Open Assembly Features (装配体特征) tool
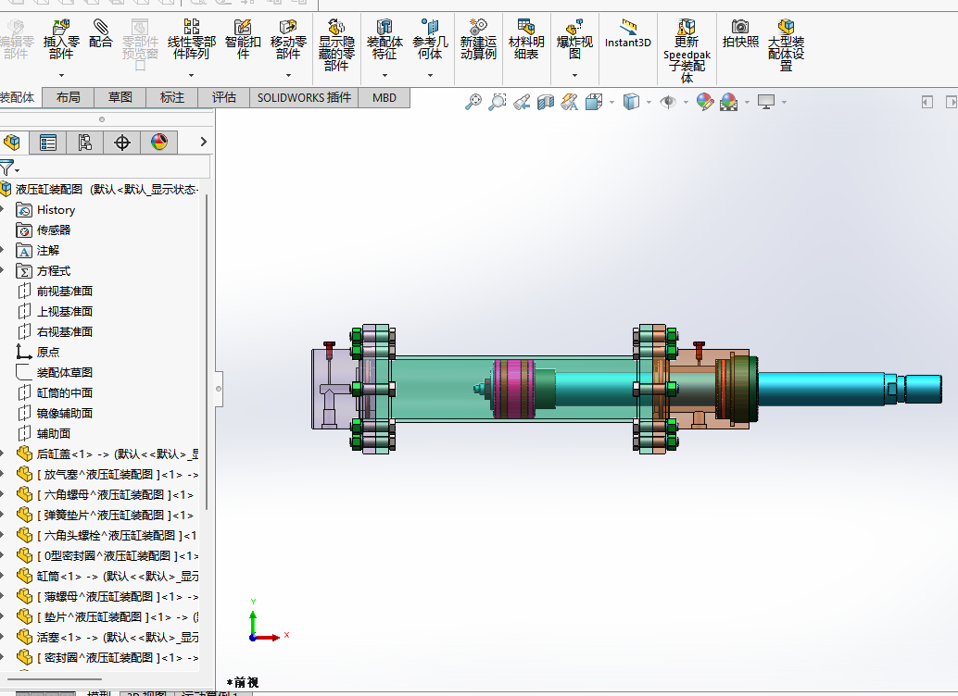958x696 pixels. pyautogui.click(x=384, y=40)
